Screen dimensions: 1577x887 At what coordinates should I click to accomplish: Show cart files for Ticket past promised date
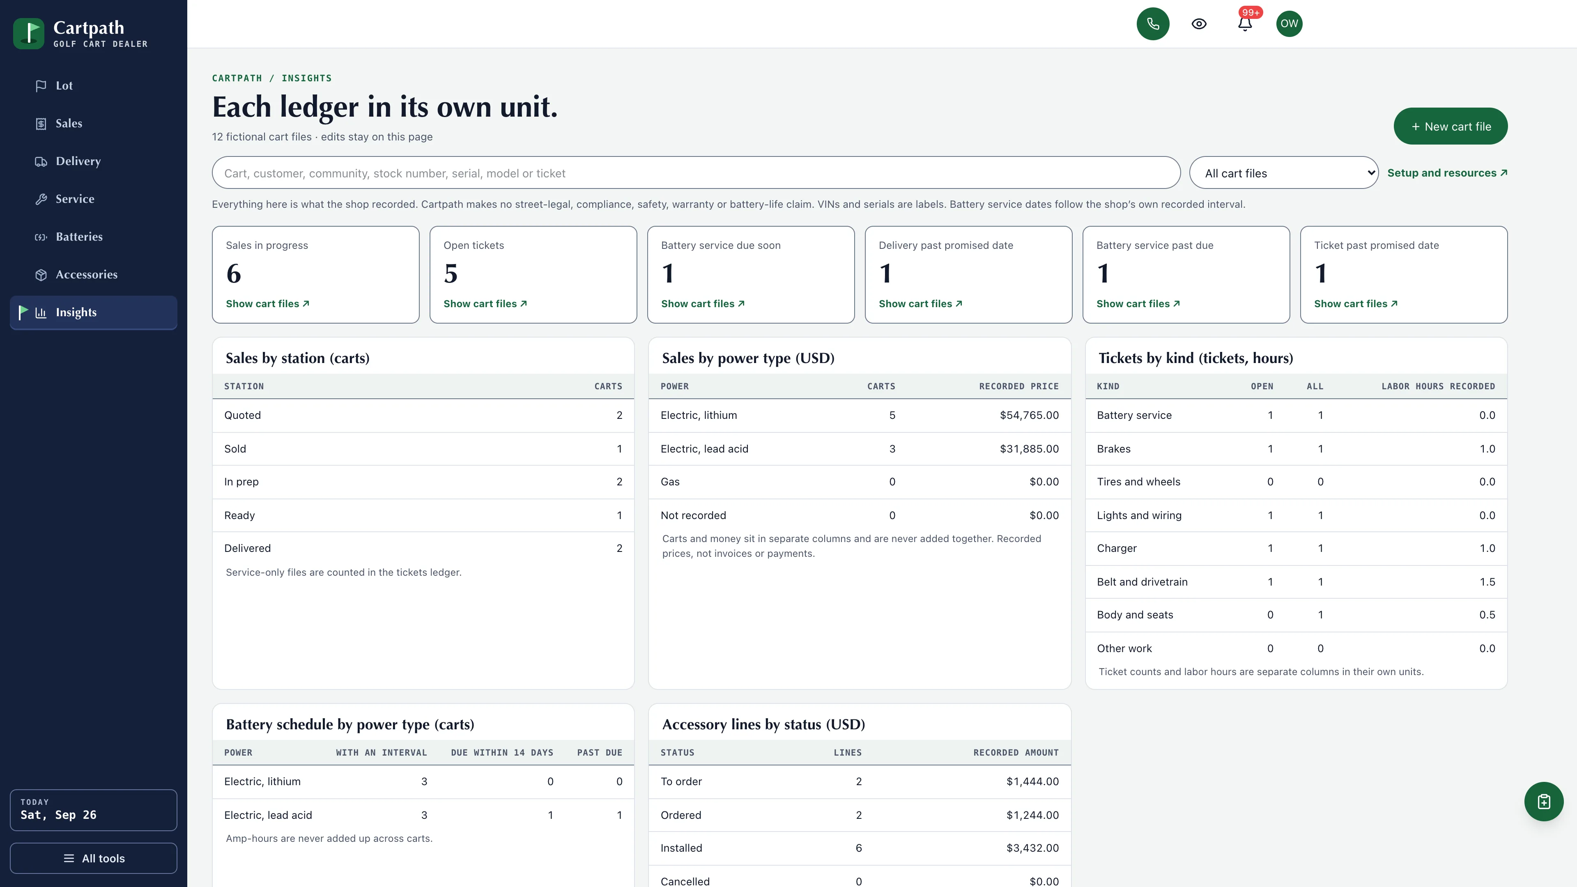point(1355,303)
